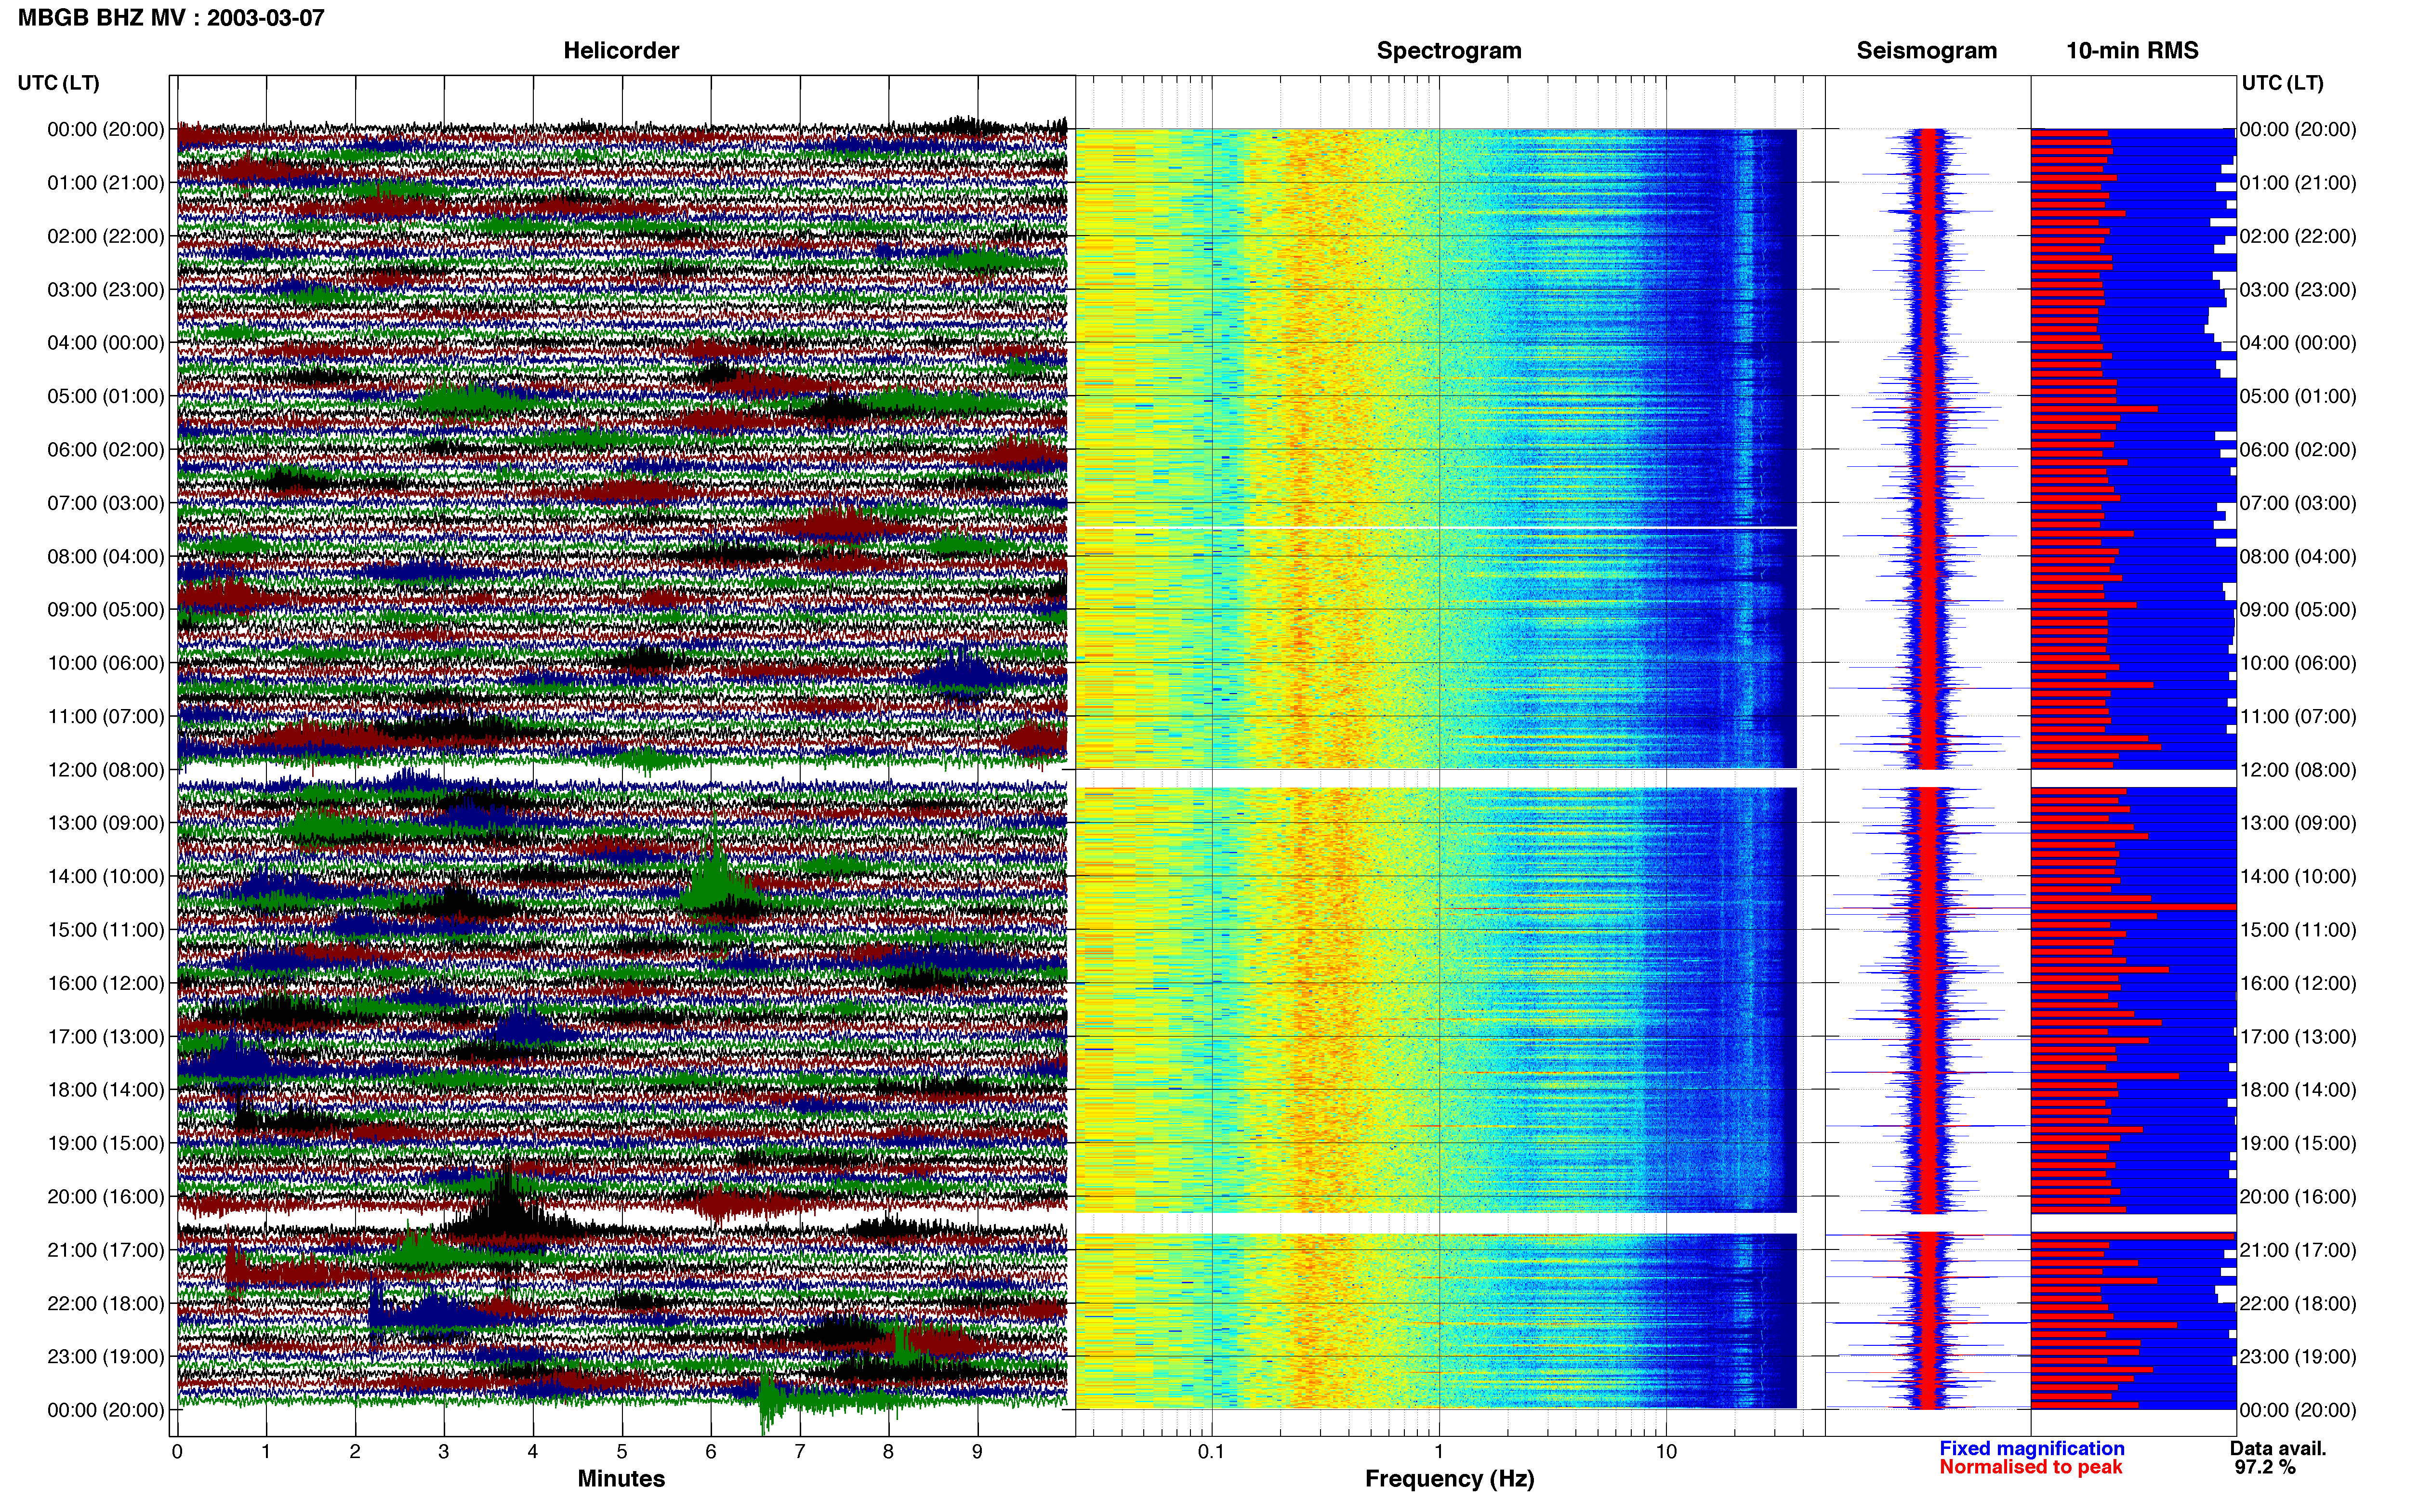
Task: Click the 'Helicorder' panel heading
Action: coord(621,51)
